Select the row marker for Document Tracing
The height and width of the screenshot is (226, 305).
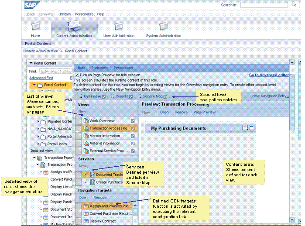click(x=79, y=175)
